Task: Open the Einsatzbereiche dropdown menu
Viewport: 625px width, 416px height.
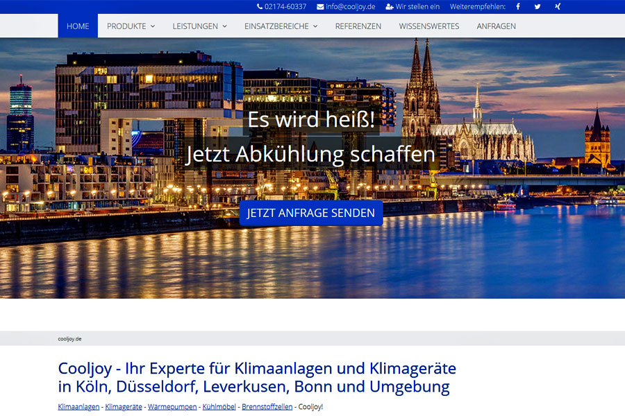Action: [281, 26]
